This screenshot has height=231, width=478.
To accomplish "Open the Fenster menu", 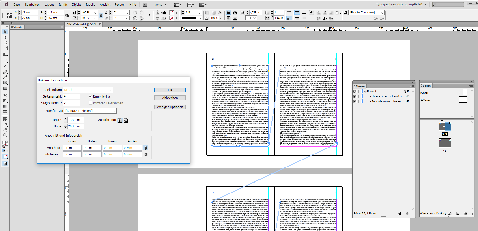I will pos(120,5).
